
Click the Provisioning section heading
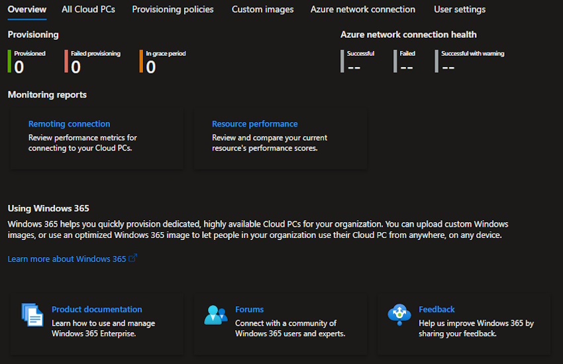point(33,35)
